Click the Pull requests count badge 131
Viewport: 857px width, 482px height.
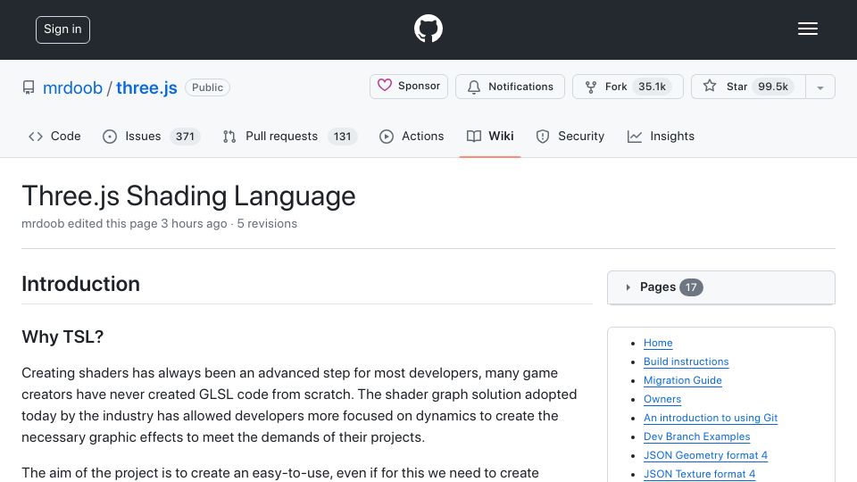click(342, 137)
